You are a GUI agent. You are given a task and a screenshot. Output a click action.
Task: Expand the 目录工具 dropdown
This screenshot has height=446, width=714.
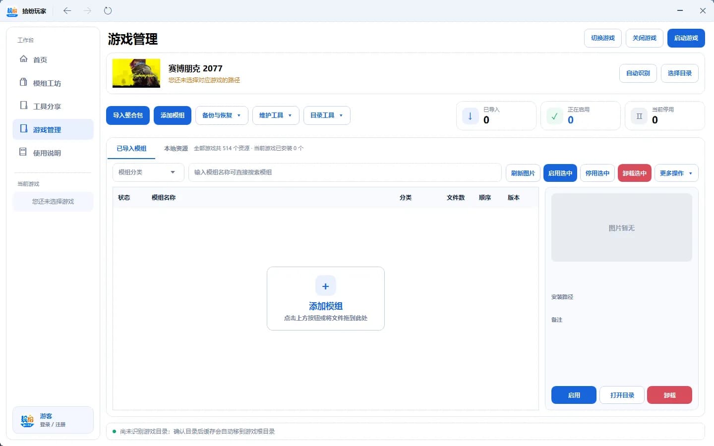click(327, 115)
